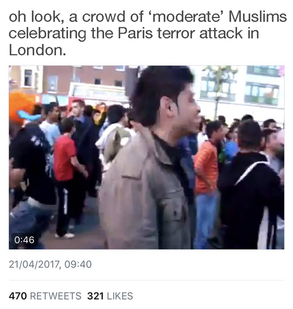The height and width of the screenshot is (309, 293).
Task: Click the word 'LIKES' label
Action: coord(120,296)
